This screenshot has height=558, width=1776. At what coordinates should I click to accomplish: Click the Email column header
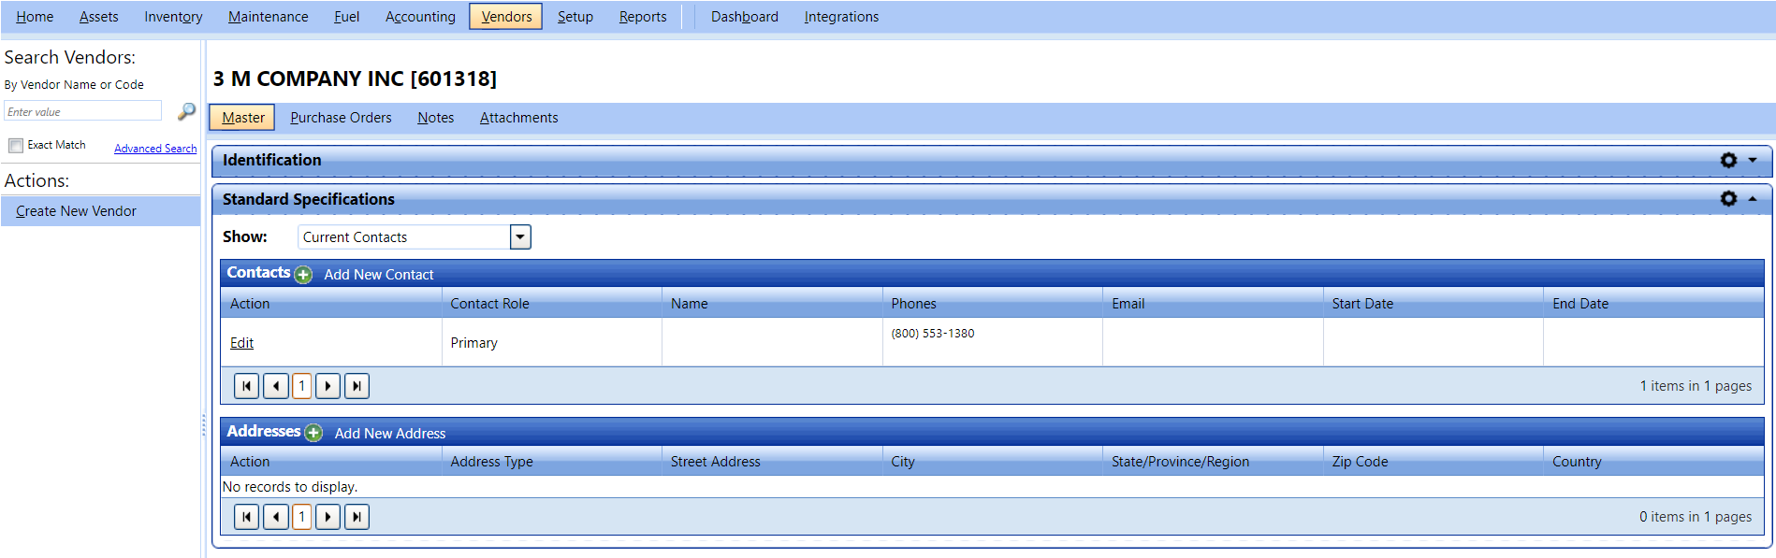click(x=1213, y=304)
